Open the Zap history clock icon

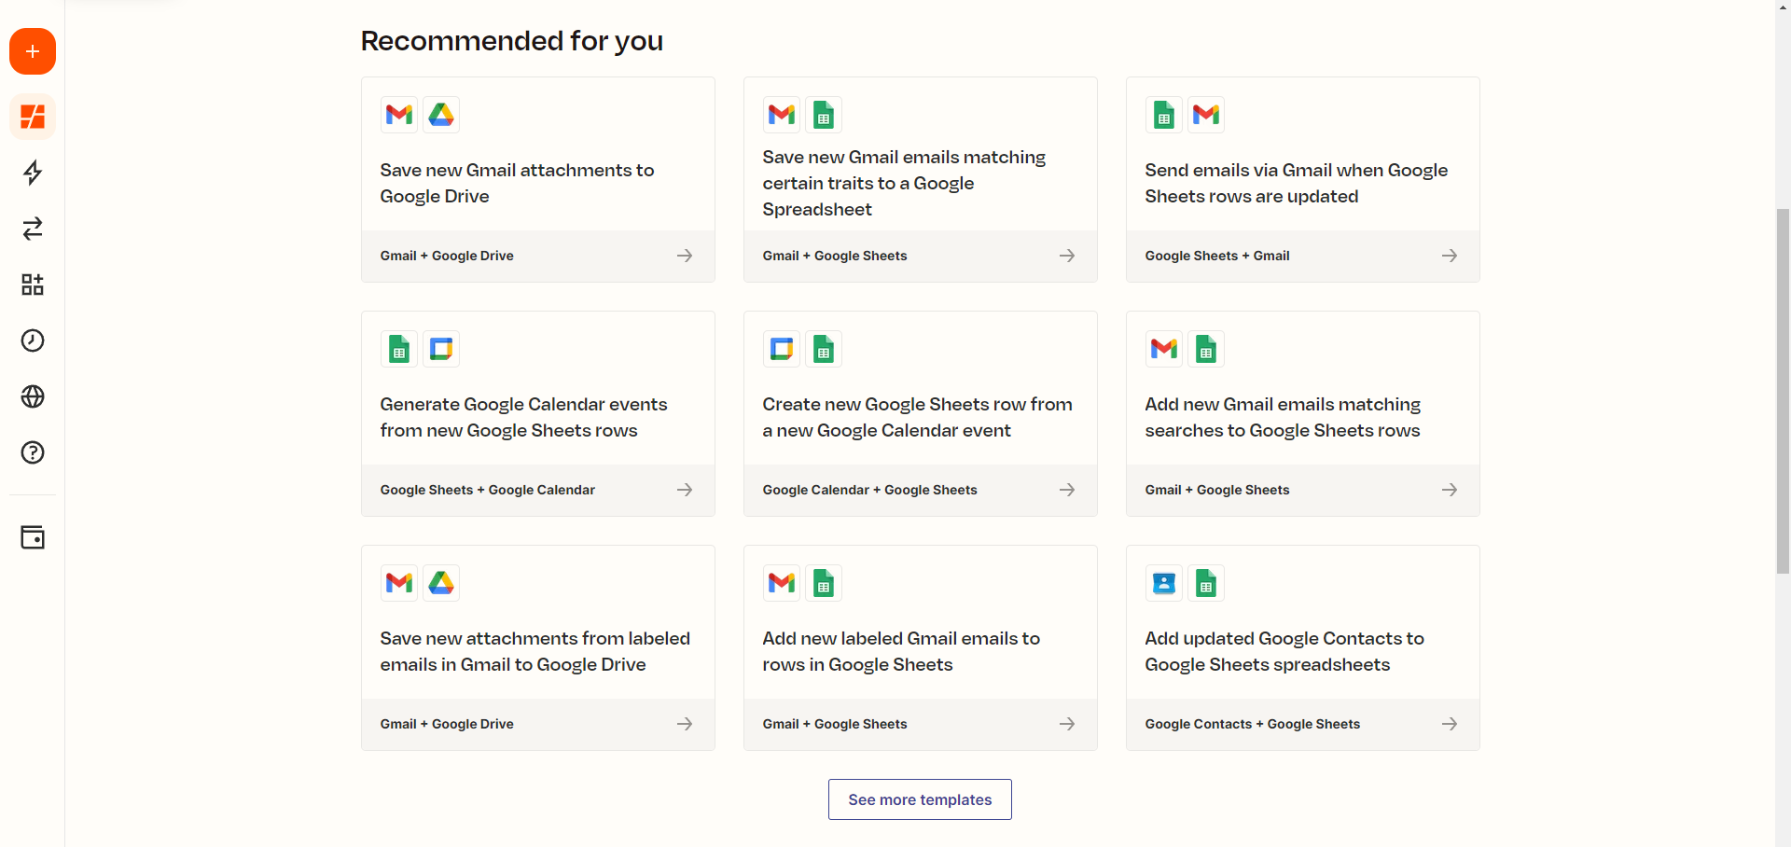pyautogui.click(x=33, y=340)
